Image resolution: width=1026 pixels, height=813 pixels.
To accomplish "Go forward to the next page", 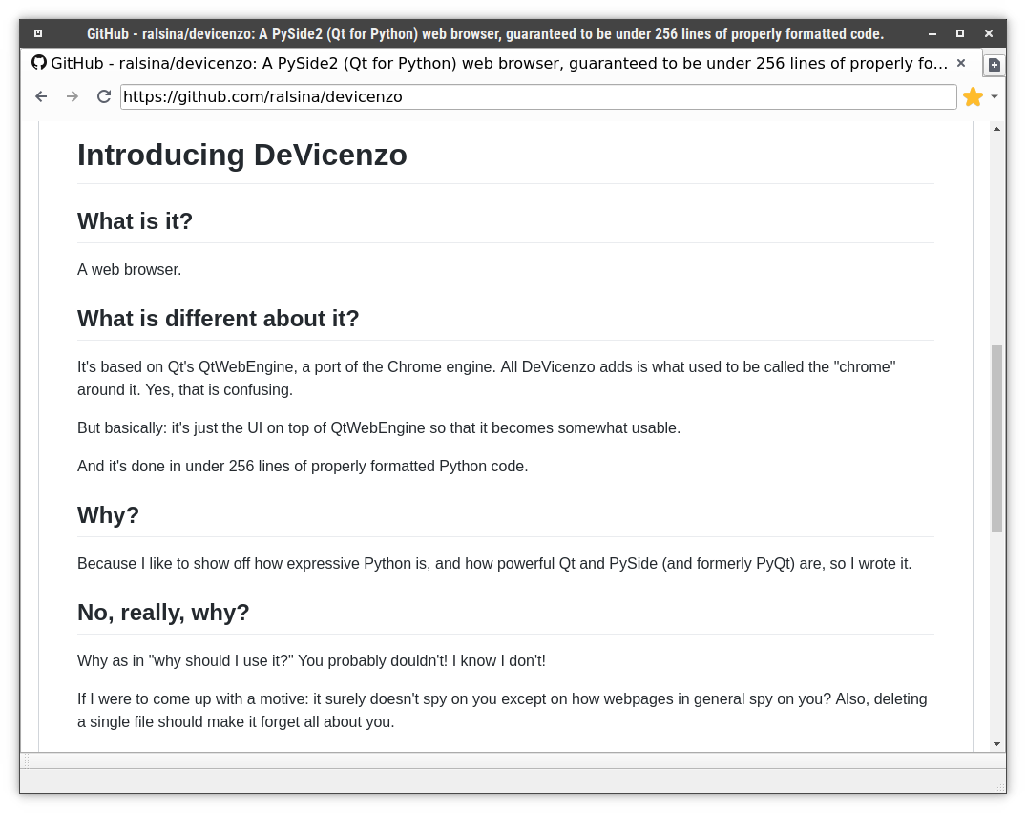I will pyautogui.click(x=73, y=96).
